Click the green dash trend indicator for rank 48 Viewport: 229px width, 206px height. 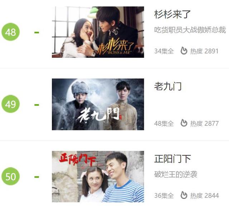[36, 32]
